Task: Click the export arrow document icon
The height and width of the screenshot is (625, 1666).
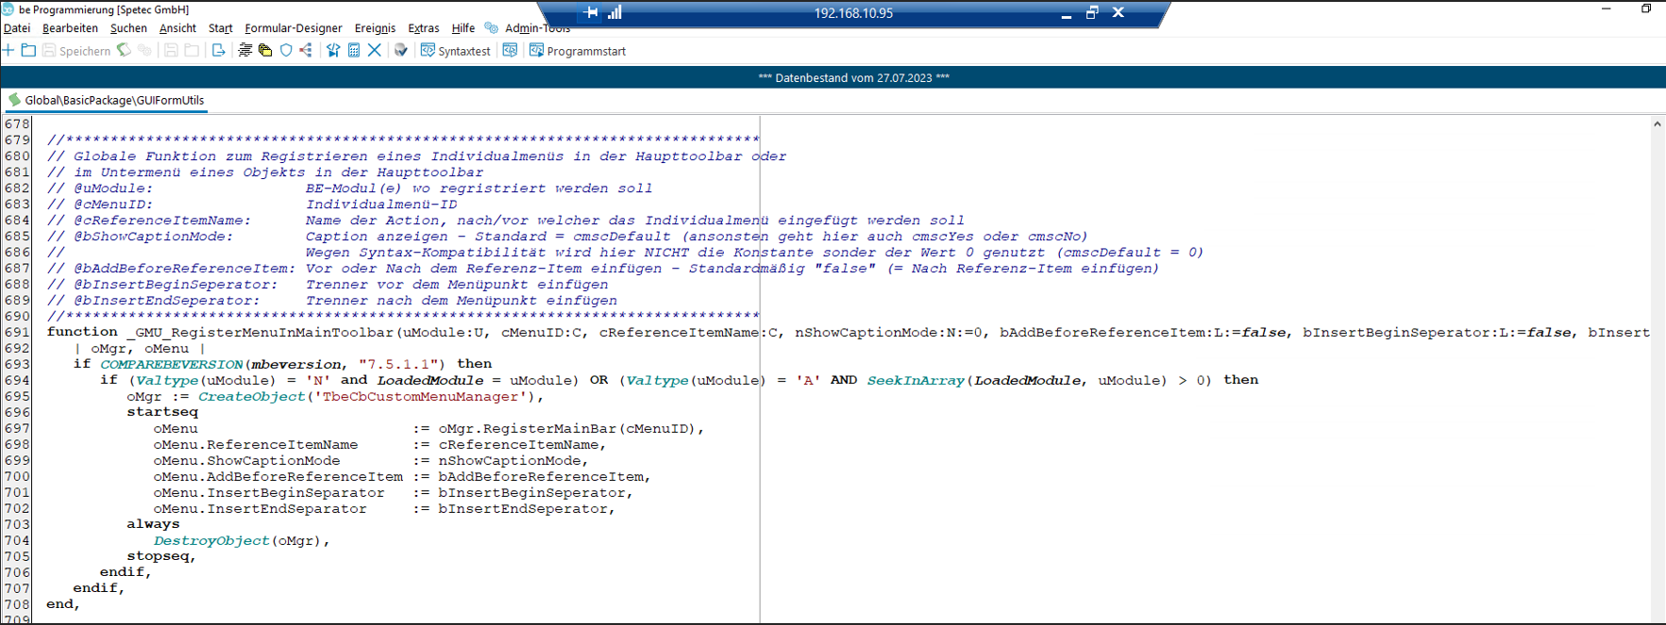Action: point(218,51)
